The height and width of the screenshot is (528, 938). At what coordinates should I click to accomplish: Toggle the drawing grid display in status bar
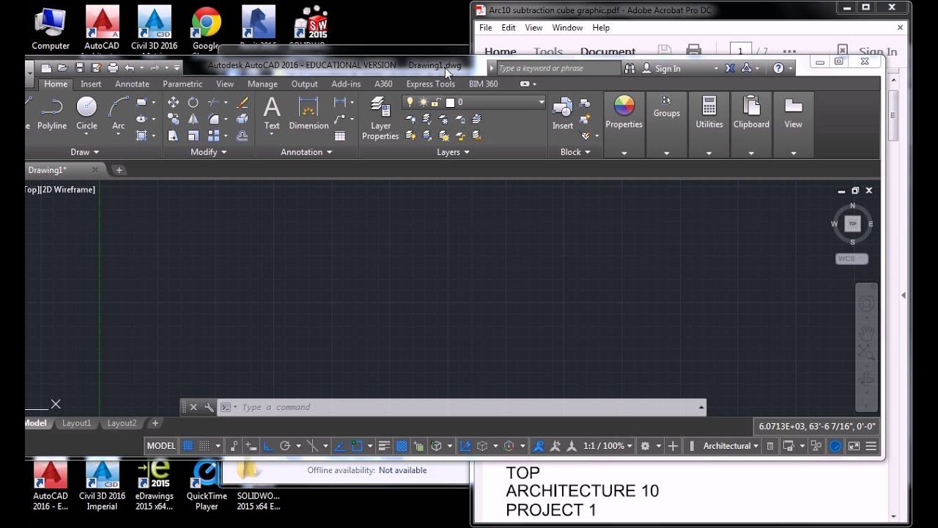coord(188,446)
